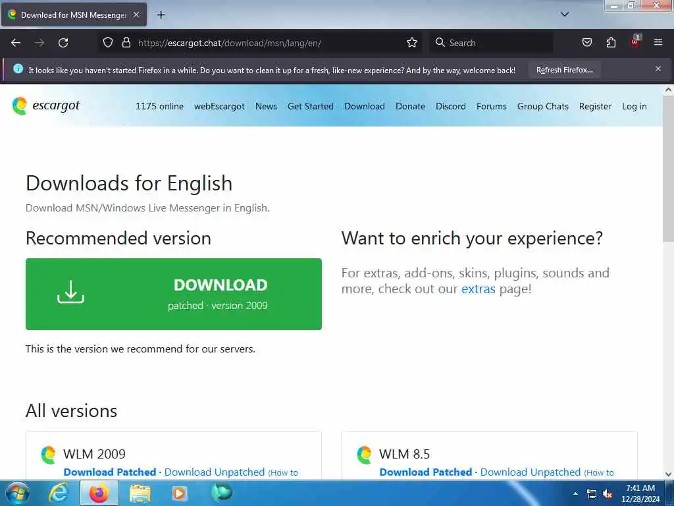Click the green DOWNLOAD patched version 2009 button

click(174, 295)
